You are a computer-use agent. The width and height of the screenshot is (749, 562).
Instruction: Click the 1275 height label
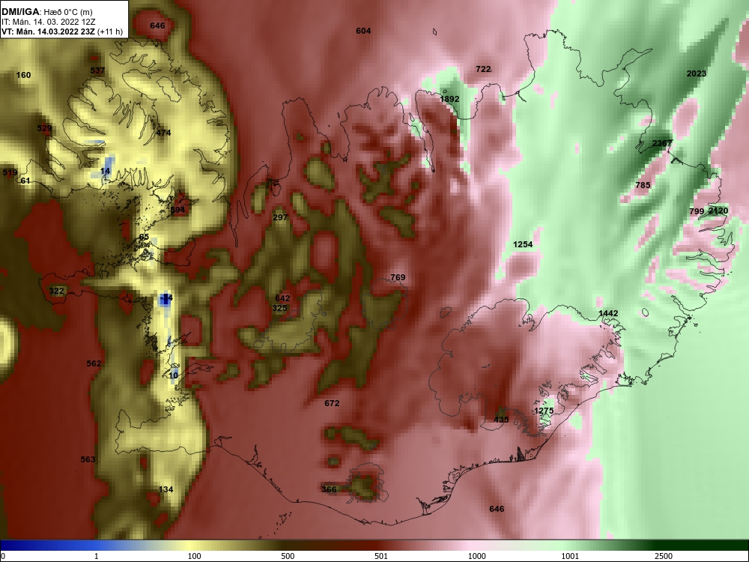(544, 411)
